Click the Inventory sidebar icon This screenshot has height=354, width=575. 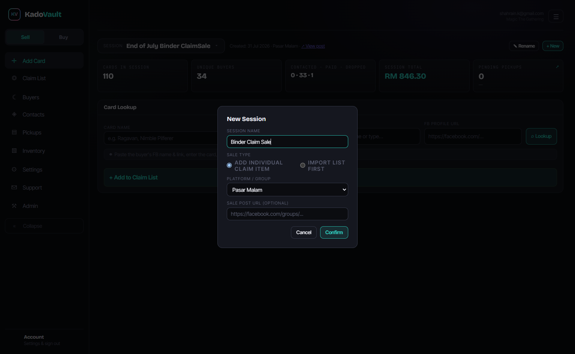click(14, 151)
